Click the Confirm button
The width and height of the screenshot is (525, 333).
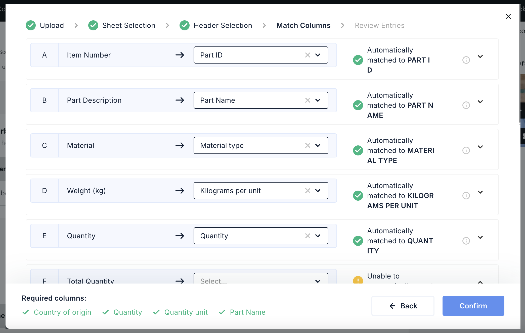click(x=473, y=306)
